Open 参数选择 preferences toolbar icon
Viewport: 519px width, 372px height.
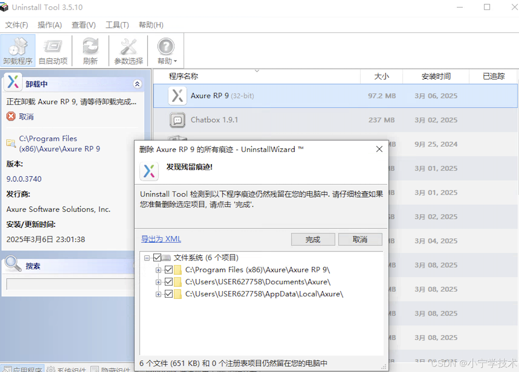[x=128, y=46]
